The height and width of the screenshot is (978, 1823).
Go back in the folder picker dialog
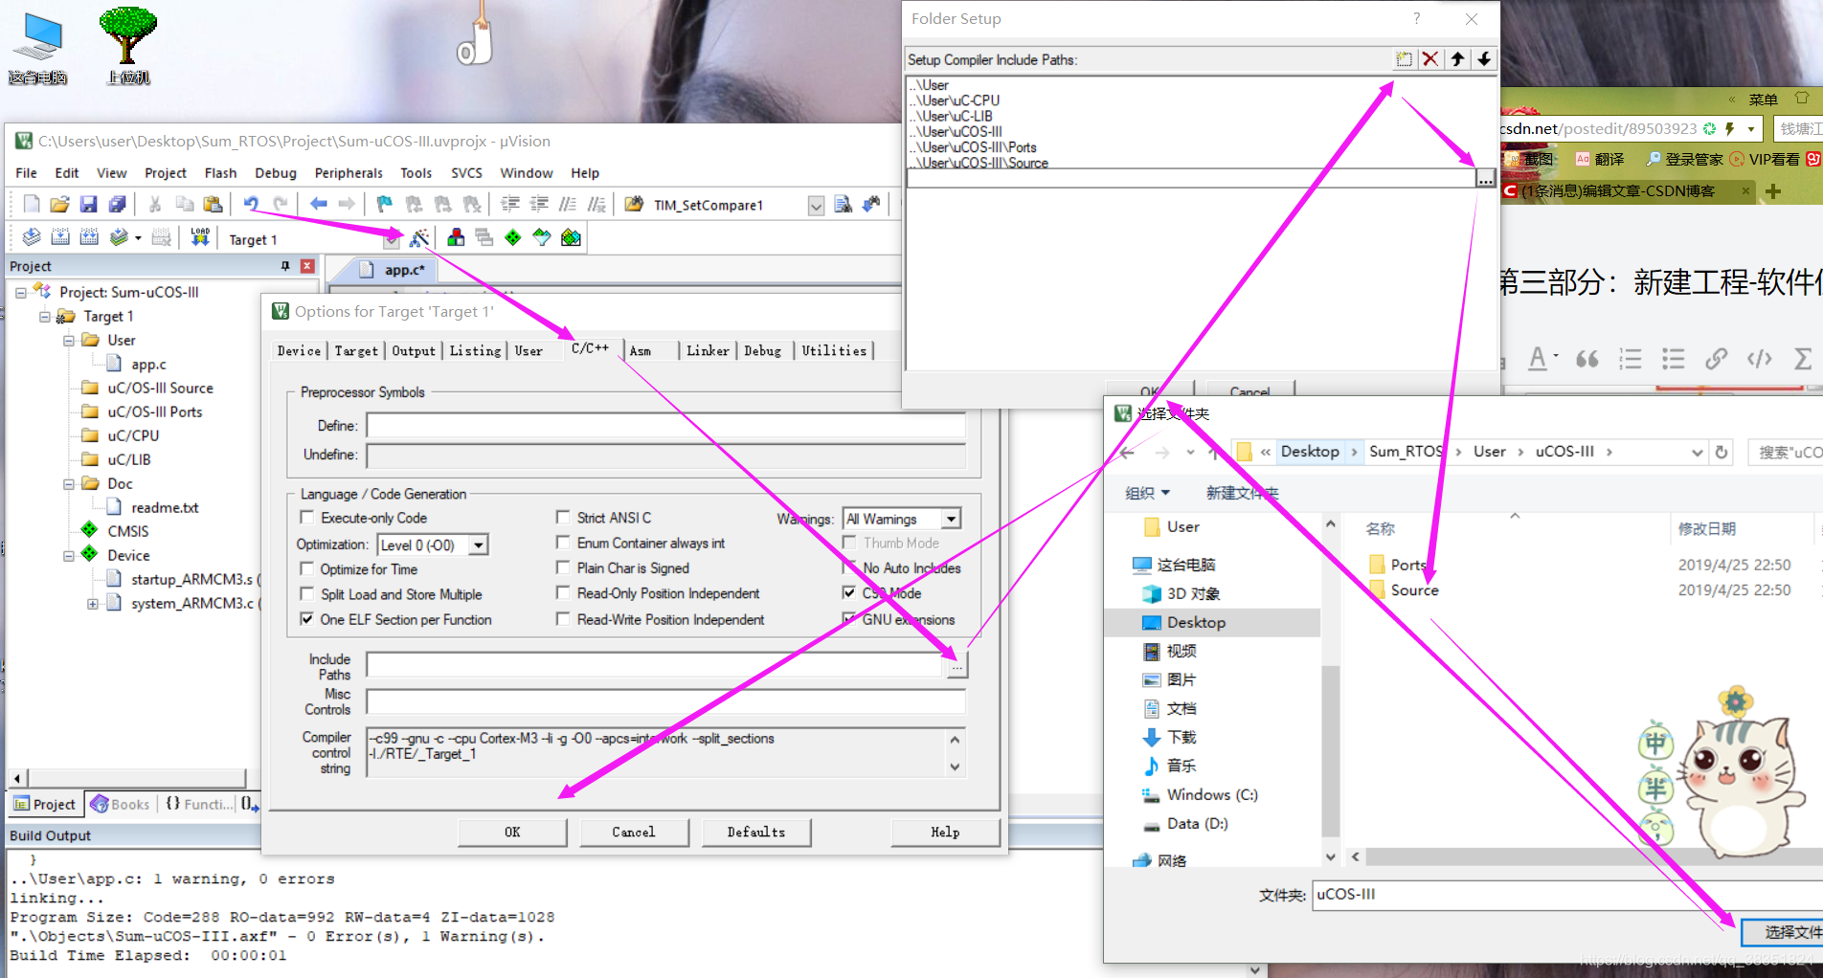coord(1127,452)
